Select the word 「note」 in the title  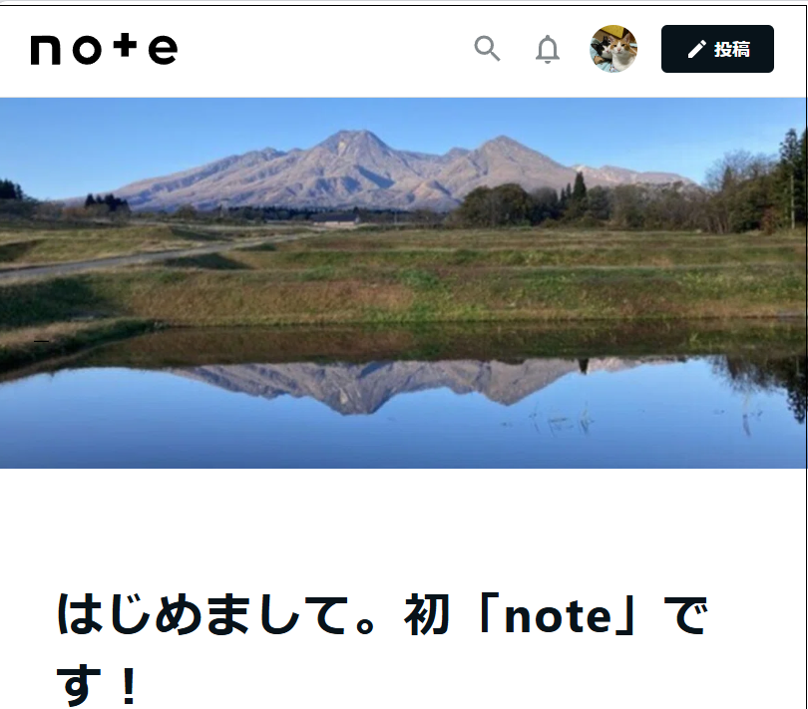pos(558,615)
